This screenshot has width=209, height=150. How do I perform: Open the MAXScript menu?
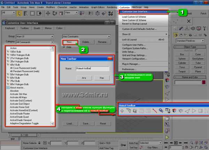point(137,7)
